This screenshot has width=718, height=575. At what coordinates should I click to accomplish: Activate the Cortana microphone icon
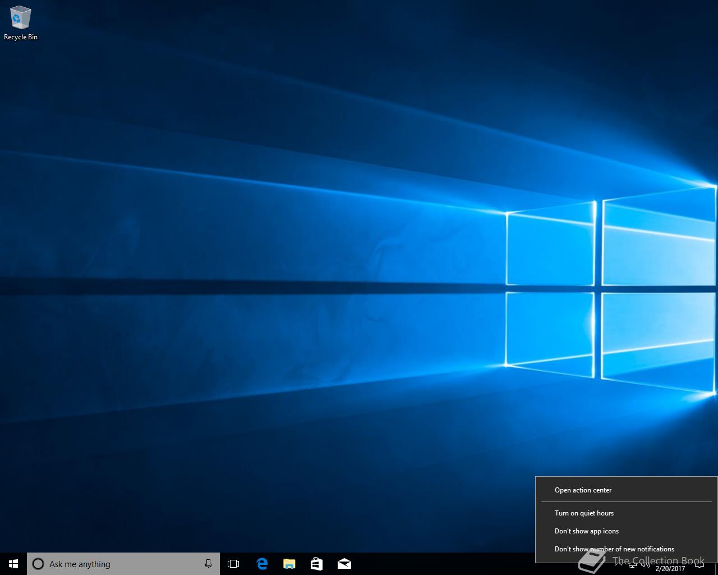[208, 564]
